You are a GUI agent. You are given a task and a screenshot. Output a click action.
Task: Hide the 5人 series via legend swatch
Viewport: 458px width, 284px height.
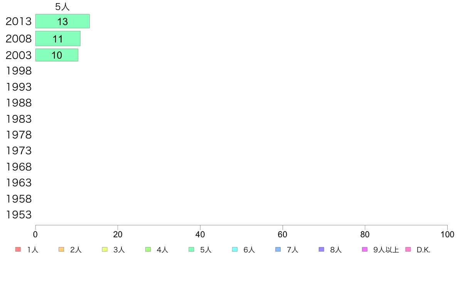[191, 250]
